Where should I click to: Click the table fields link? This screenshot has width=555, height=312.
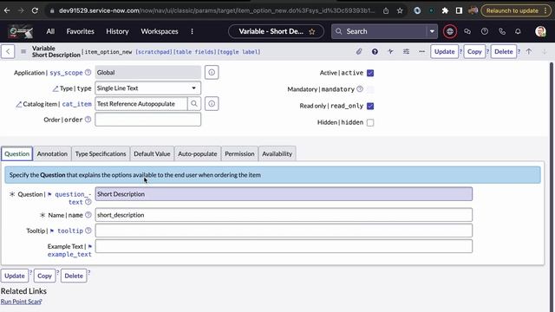[194, 52]
